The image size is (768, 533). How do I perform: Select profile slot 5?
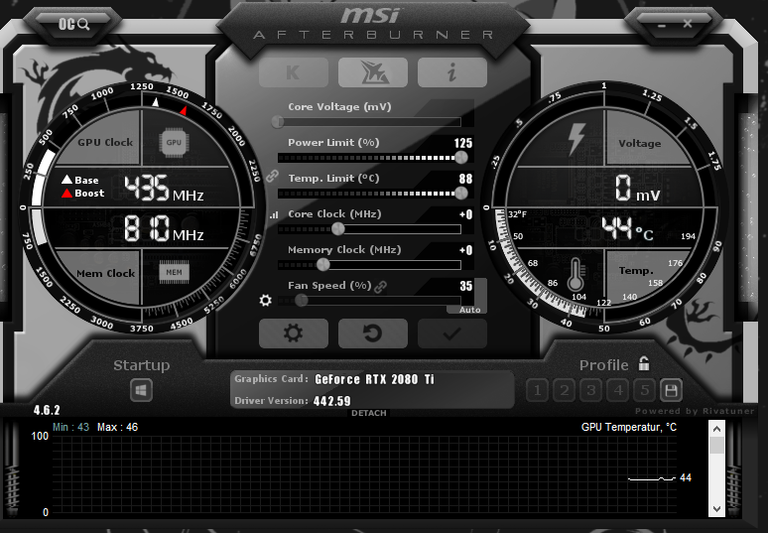click(x=645, y=390)
